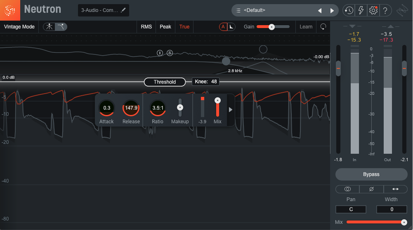Screen dimensions: 413x230
Task: Click the Learn button
Action: (306, 27)
